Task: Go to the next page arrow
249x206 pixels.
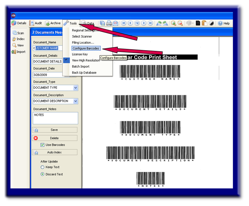Action: click(144, 23)
